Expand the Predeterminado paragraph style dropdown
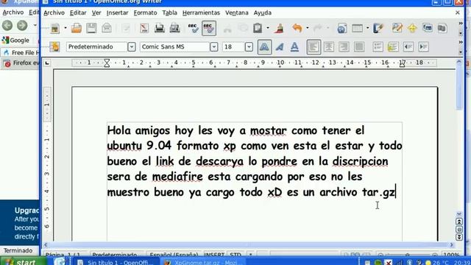Screen dimensions: 471x265 point(132,47)
